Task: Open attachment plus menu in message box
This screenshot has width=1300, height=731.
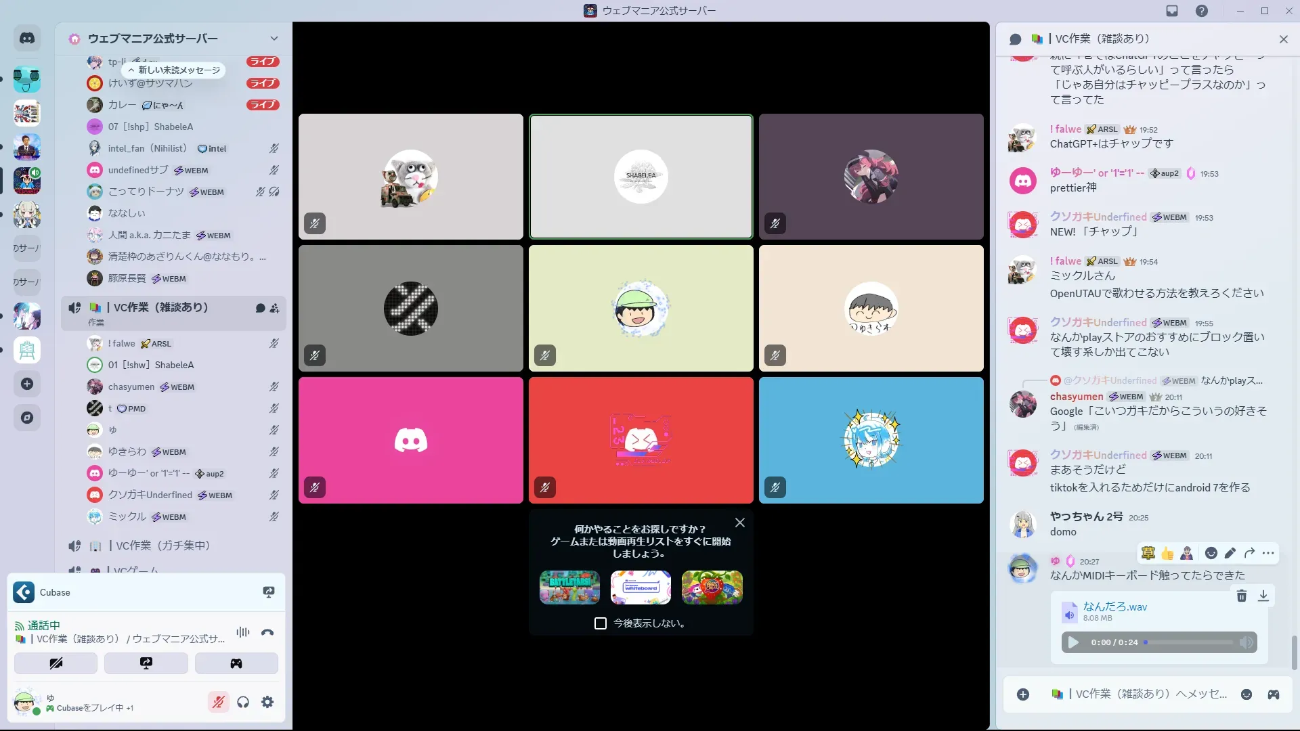Action: click(x=1023, y=694)
